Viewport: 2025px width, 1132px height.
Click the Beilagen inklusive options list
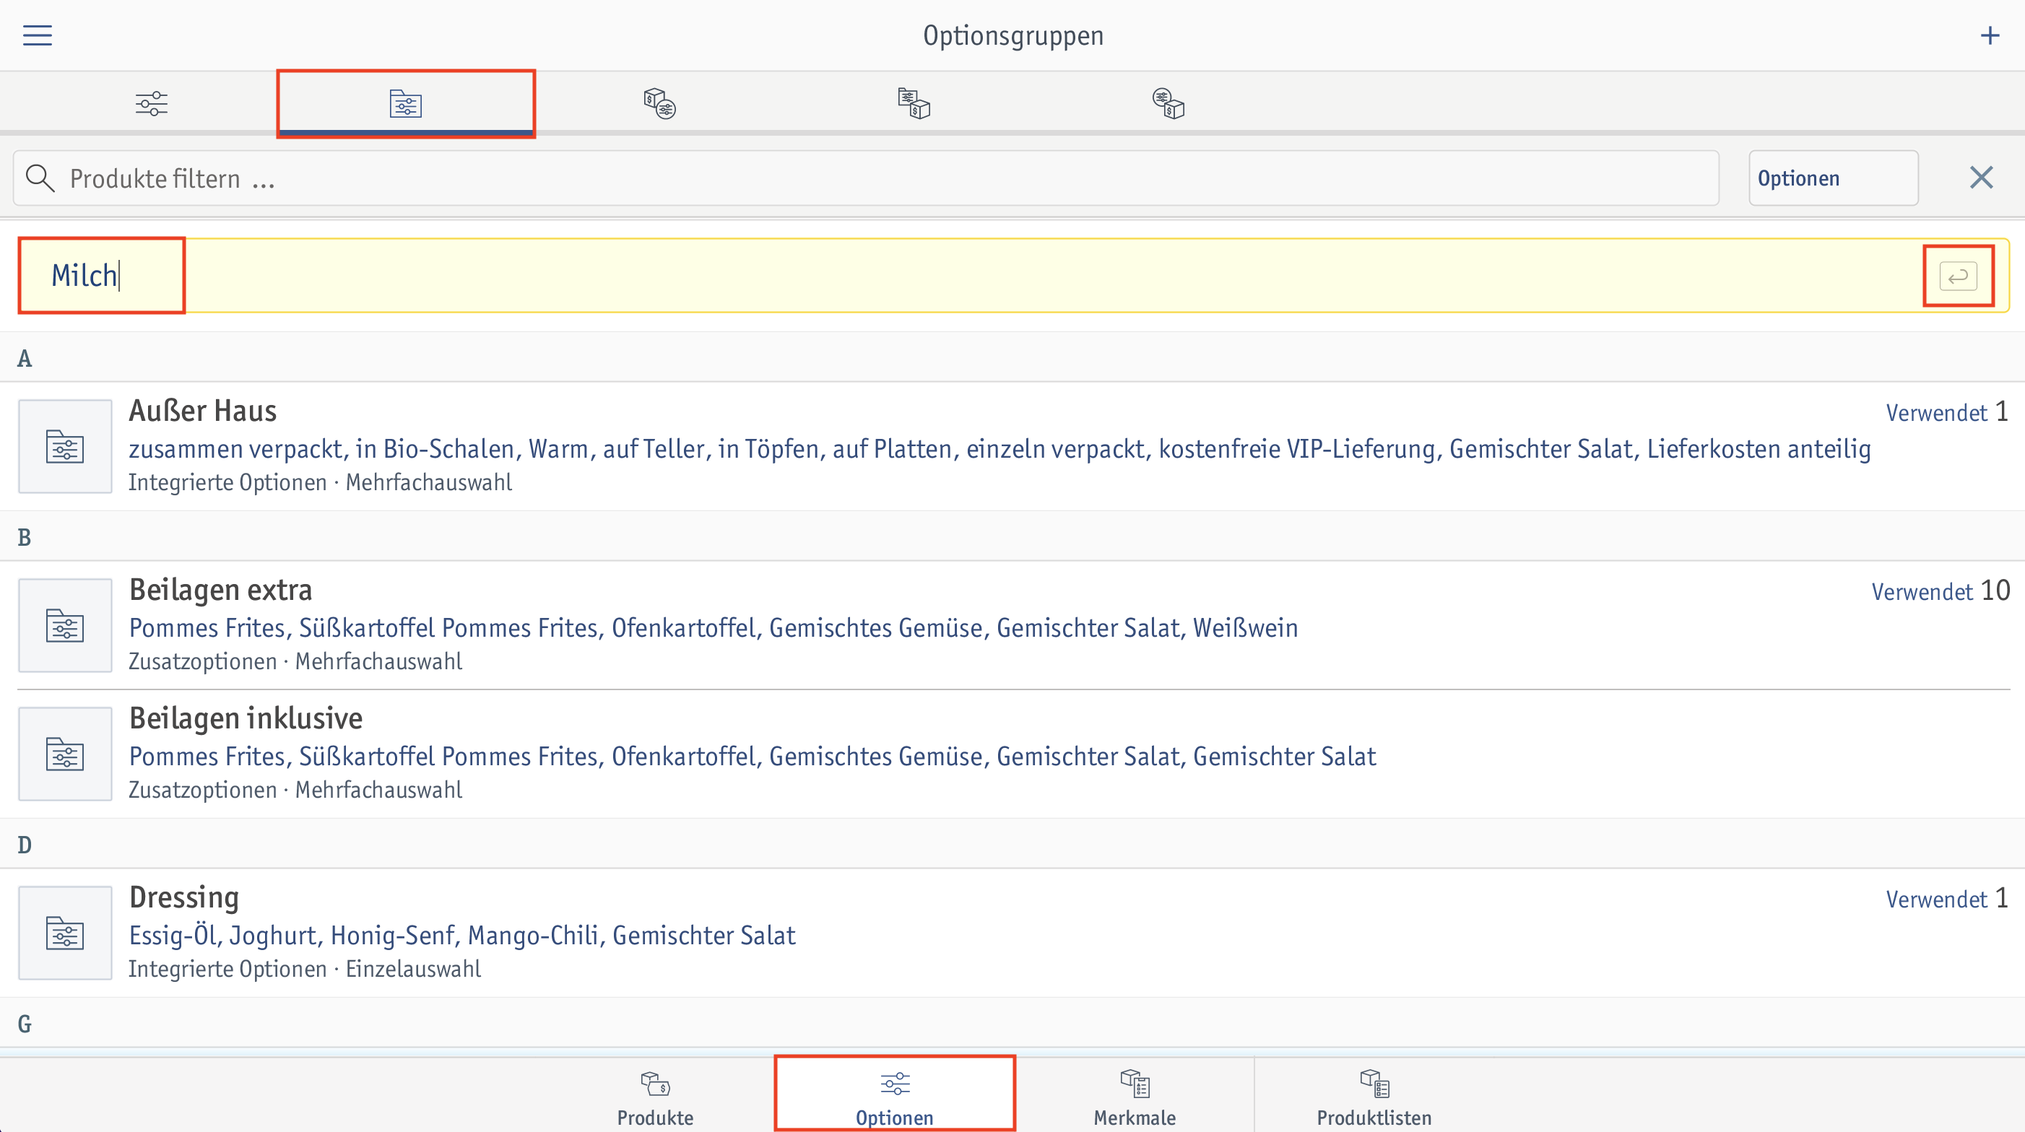[x=753, y=757]
